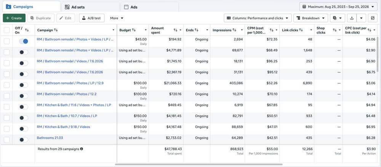Switch to the Campaigns tab

(31, 6)
